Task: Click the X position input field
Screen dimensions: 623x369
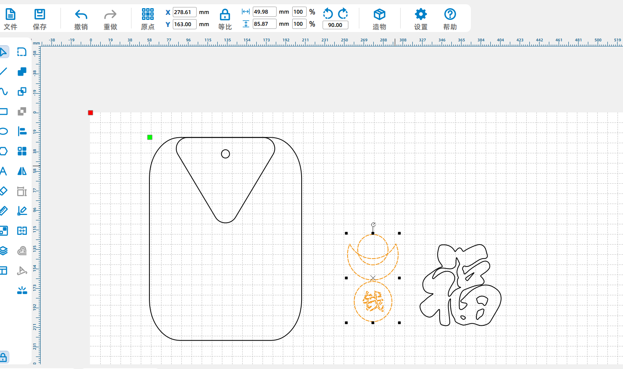Action: 185,12
